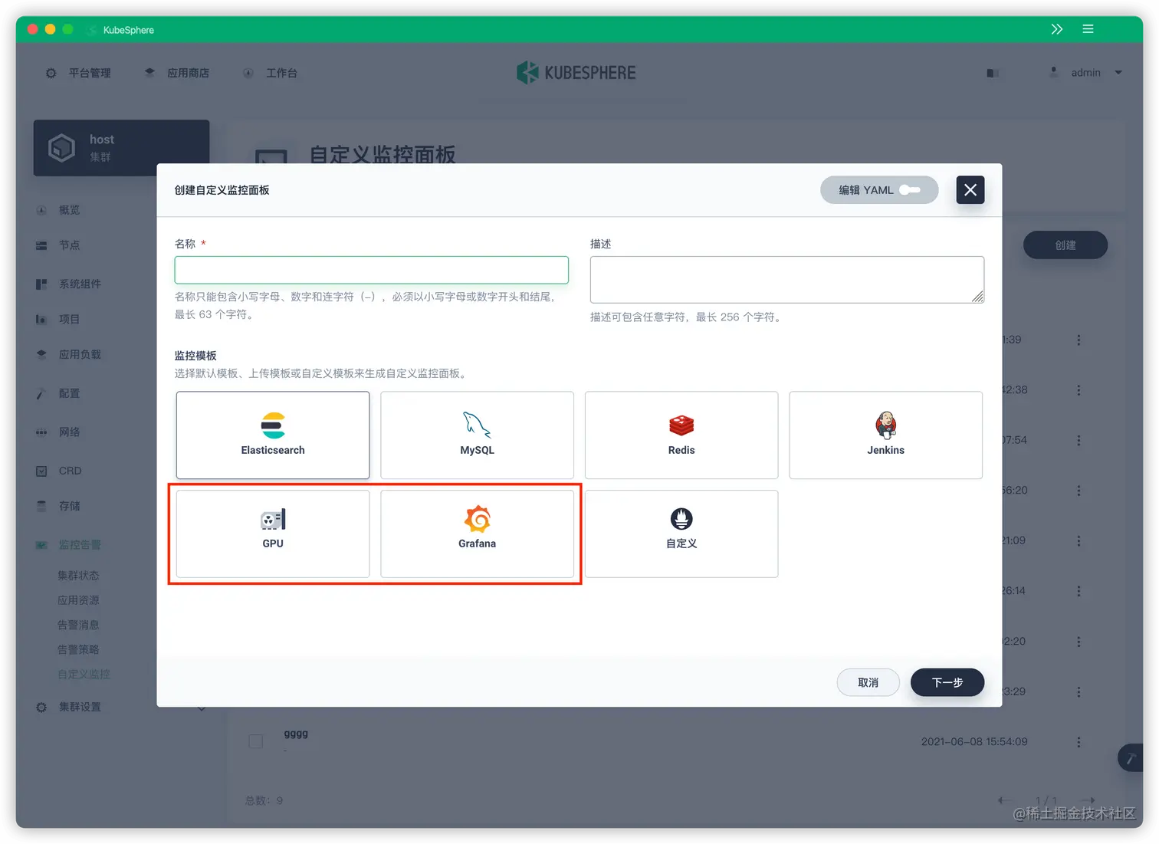Click the KubeSphere logo
Viewport: 1159px width, 844px height.
(x=576, y=73)
